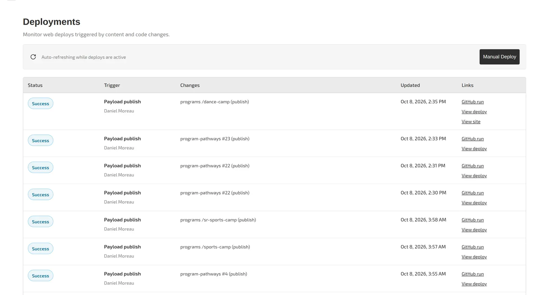
Task: Open GitHub run for dance-camp publish
Action: pos(472,102)
